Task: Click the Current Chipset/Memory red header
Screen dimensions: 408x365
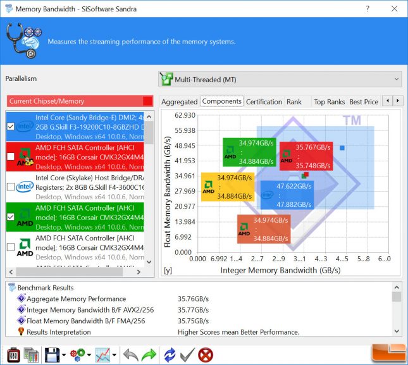Action: pos(80,101)
